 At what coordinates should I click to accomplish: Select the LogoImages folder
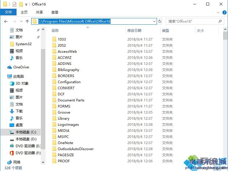coord(68,125)
